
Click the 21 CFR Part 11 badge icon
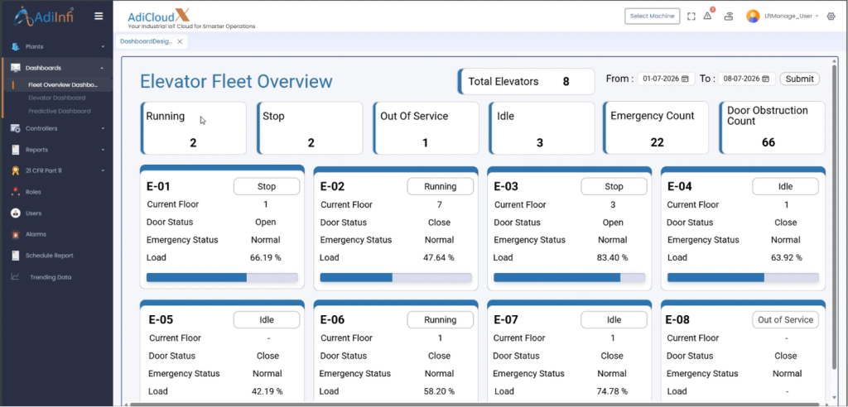(15, 170)
